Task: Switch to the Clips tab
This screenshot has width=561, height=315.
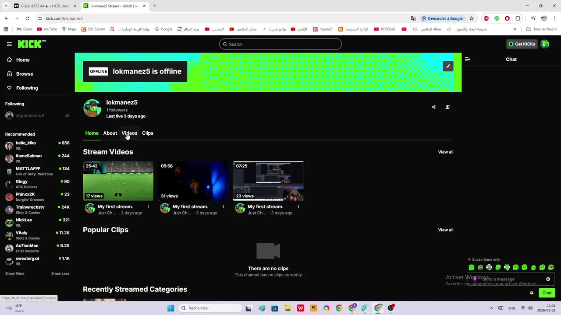Action: click(x=148, y=133)
